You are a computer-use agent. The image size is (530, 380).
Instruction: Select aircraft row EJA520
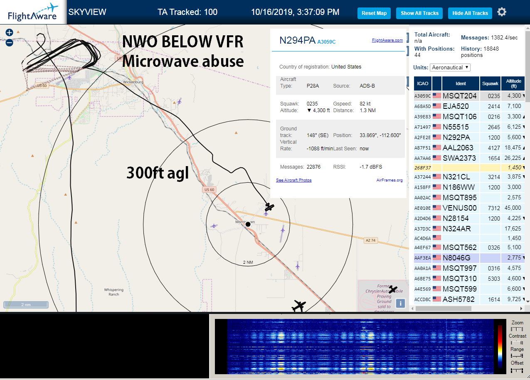click(470, 106)
